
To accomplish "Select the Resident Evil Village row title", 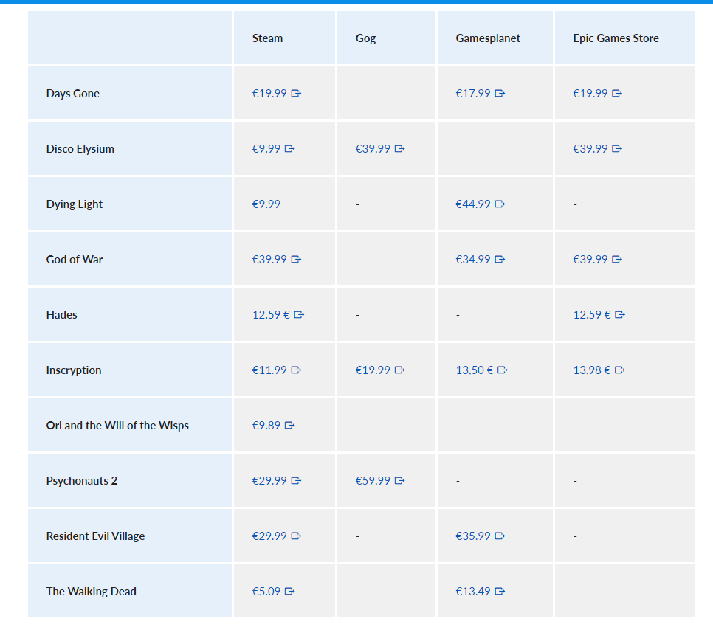I will tap(95, 536).
